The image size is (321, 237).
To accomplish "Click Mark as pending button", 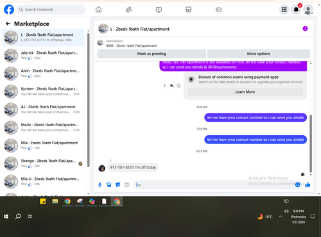I will click(152, 54).
